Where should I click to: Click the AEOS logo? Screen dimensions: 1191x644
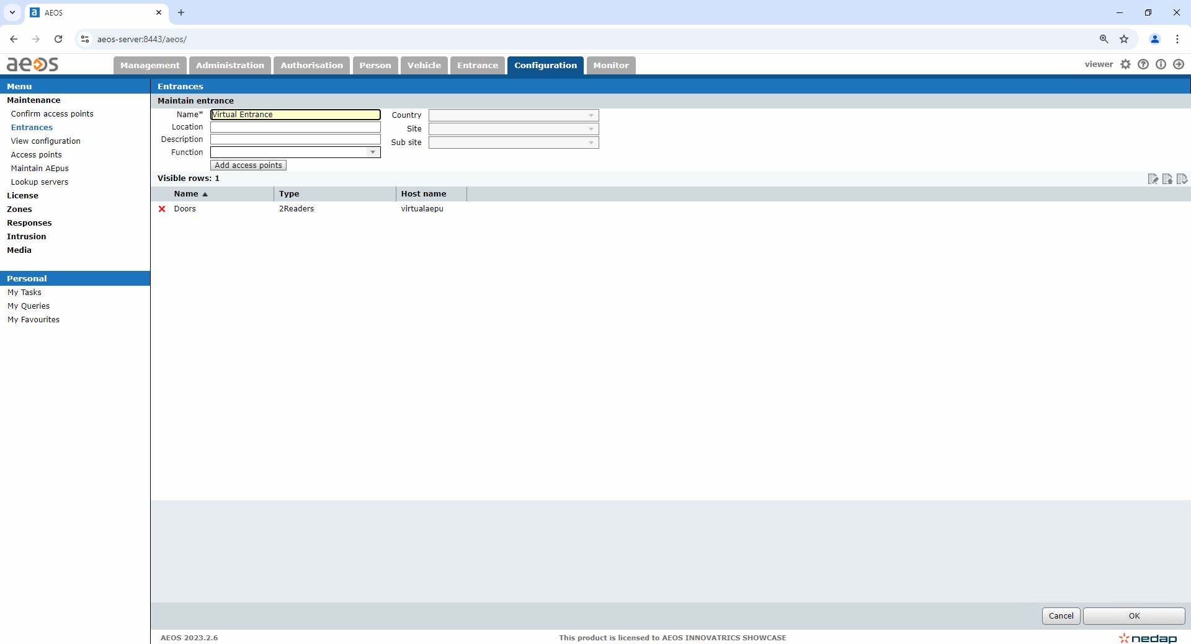(x=33, y=64)
